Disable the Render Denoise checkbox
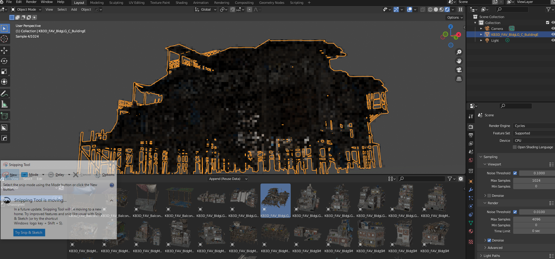Image resolution: width=555 pixels, height=259 pixels. (x=489, y=240)
